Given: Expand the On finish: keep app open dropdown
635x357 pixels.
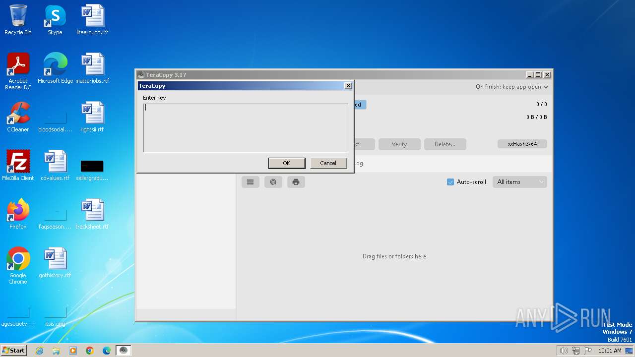Looking at the screenshot, I should (511, 87).
